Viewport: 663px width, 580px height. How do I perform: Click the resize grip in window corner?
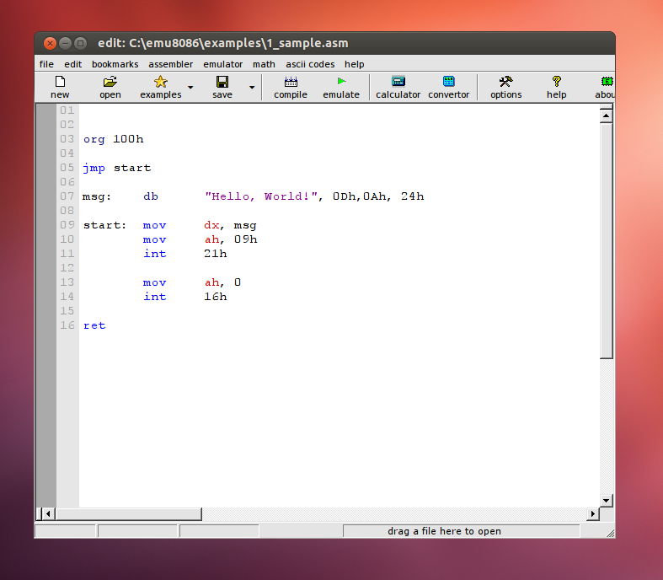point(610,533)
